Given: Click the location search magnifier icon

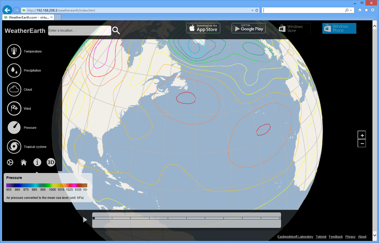Looking at the screenshot, I should pyautogui.click(x=116, y=31).
